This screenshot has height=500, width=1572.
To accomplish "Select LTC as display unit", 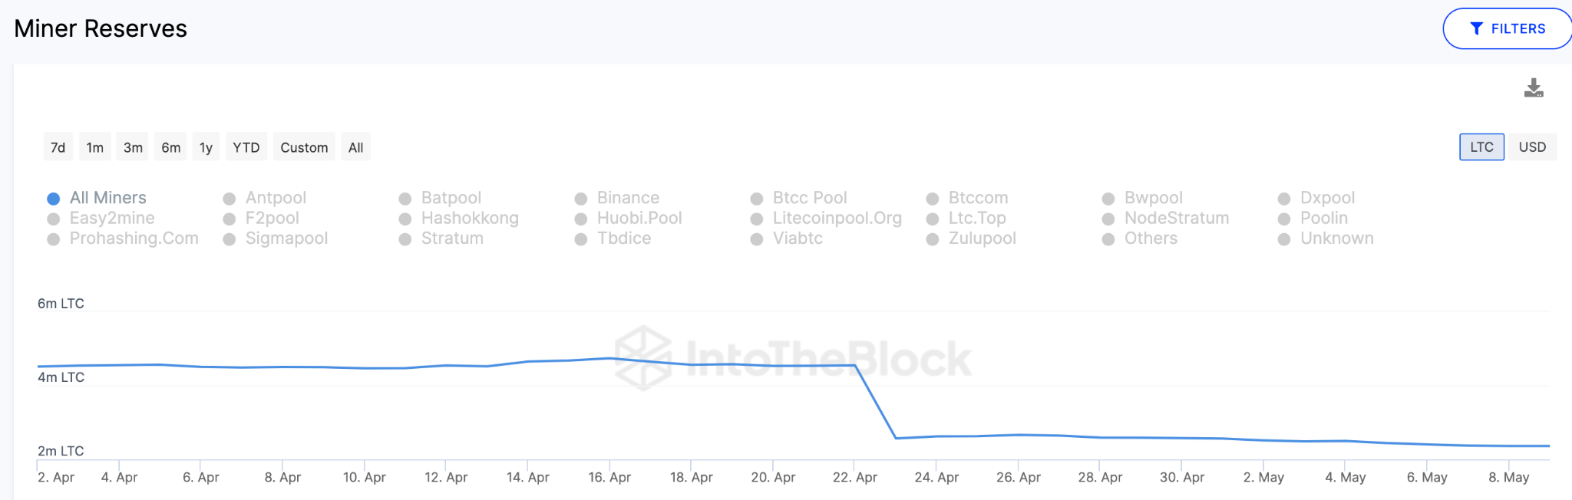I will click(1481, 147).
